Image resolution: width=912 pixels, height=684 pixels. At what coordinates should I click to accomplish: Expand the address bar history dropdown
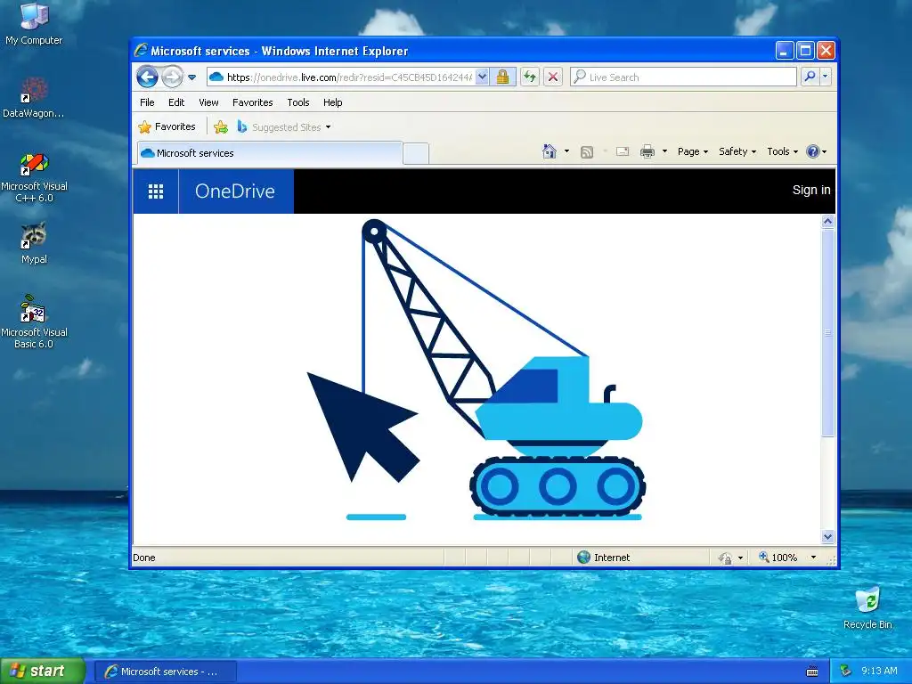coord(482,77)
